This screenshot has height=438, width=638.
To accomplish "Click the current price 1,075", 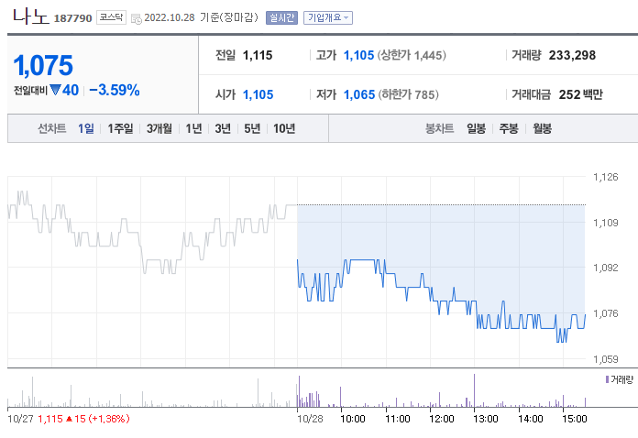I will pos(43,65).
